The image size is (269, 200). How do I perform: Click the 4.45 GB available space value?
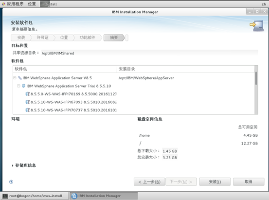(251, 135)
